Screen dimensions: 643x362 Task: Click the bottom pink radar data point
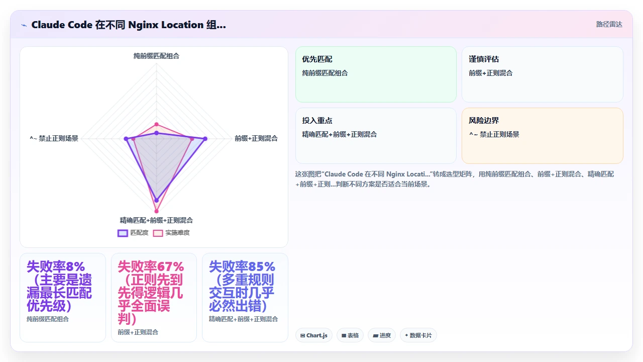pos(156,211)
